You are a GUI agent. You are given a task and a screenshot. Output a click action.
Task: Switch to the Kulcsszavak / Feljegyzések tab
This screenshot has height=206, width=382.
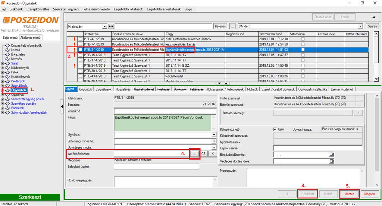tap(225, 89)
